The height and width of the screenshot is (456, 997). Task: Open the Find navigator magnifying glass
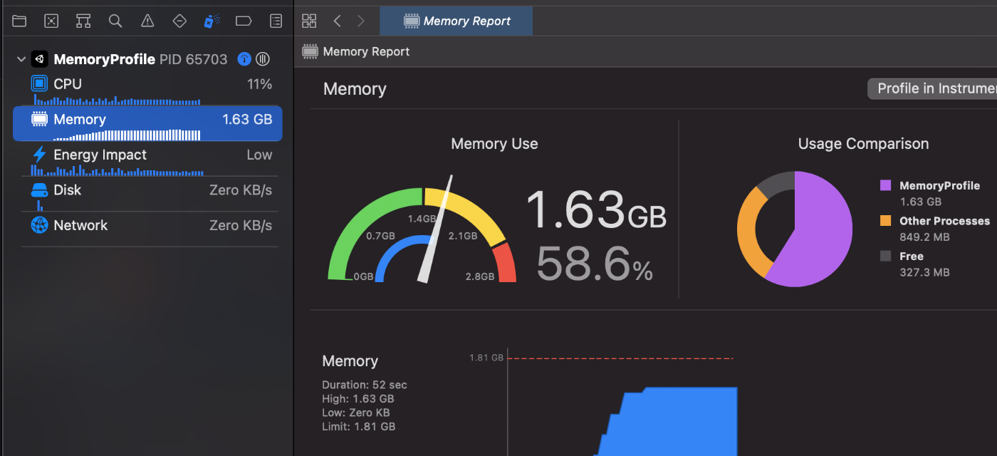[115, 21]
